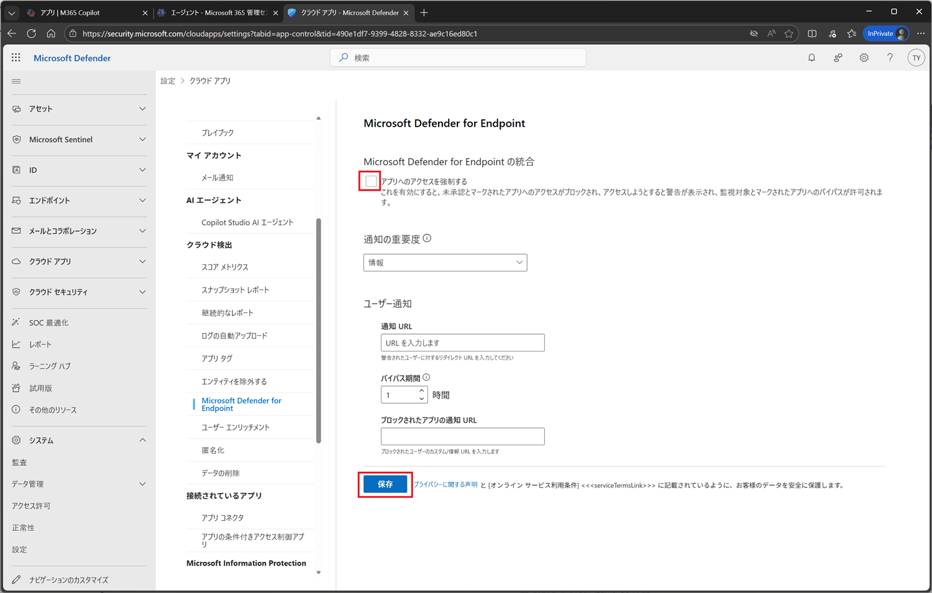
Task: Close the アプリ | M365 Copilot tab
Action: pyautogui.click(x=145, y=12)
